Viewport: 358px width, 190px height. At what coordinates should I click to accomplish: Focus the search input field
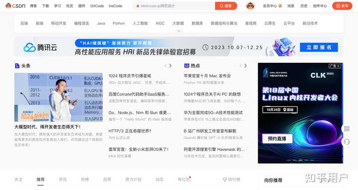coord(174,6)
